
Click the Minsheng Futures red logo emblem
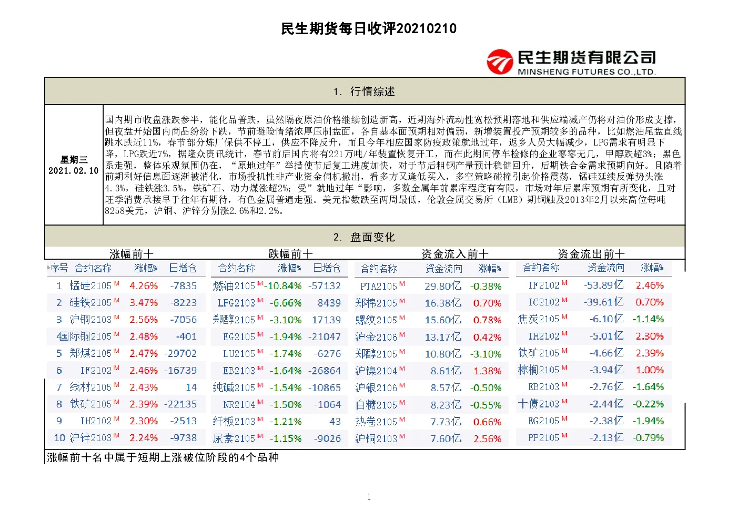coord(499,62)
